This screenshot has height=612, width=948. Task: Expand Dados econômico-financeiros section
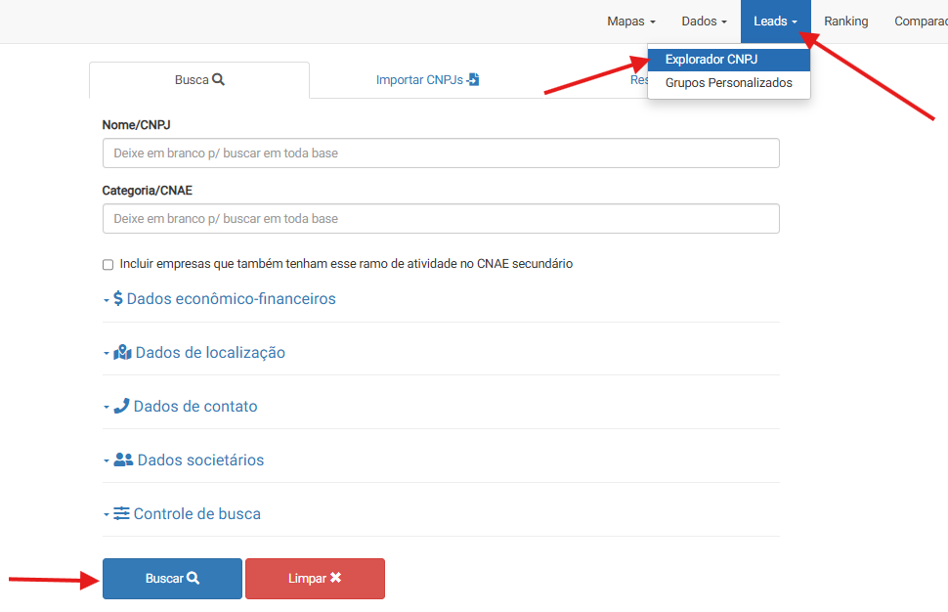pos(231,299)
